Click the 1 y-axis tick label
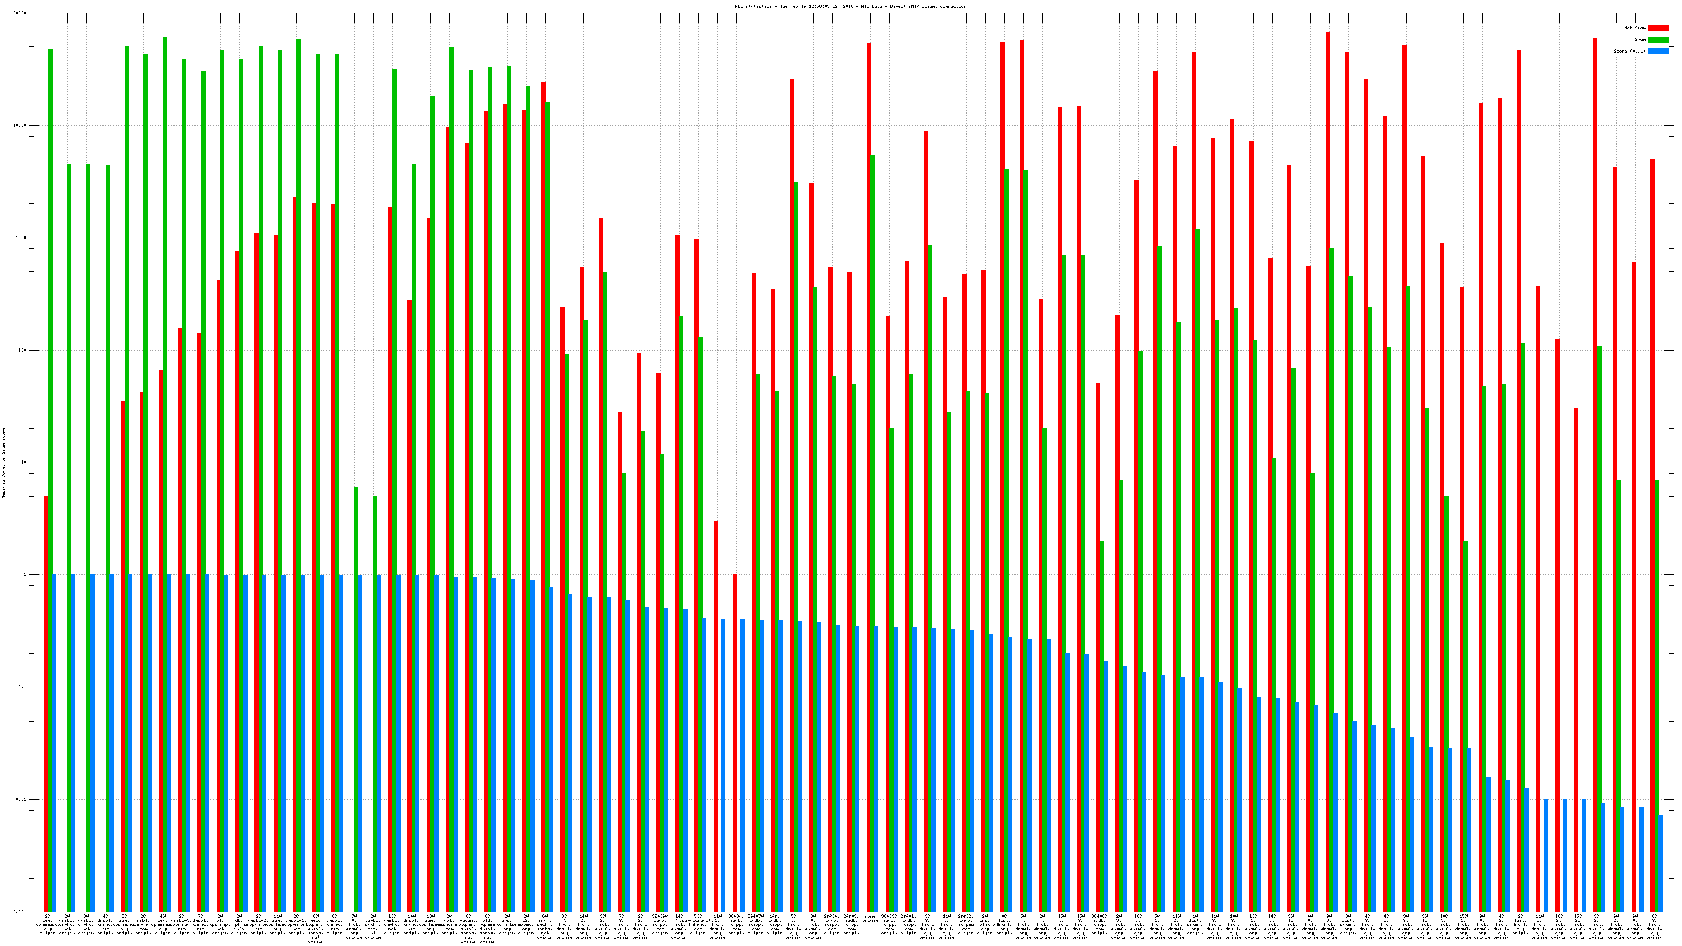This screenshot has width=1682, height=946. tap(25, 575)
